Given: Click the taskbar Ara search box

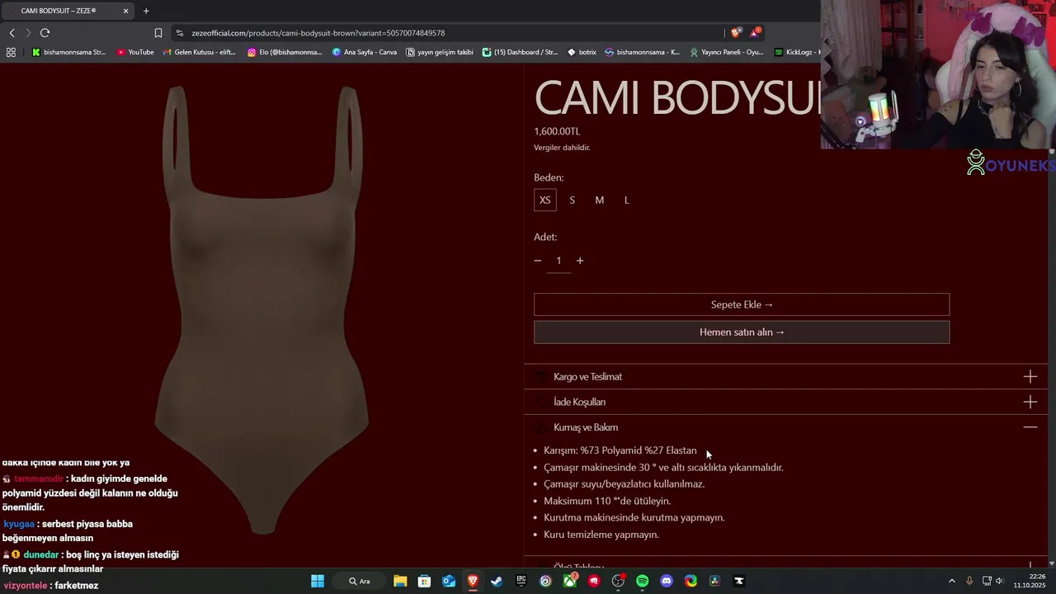Looking at the screenshot, I should pyautogui.click(x=361, y=581).
